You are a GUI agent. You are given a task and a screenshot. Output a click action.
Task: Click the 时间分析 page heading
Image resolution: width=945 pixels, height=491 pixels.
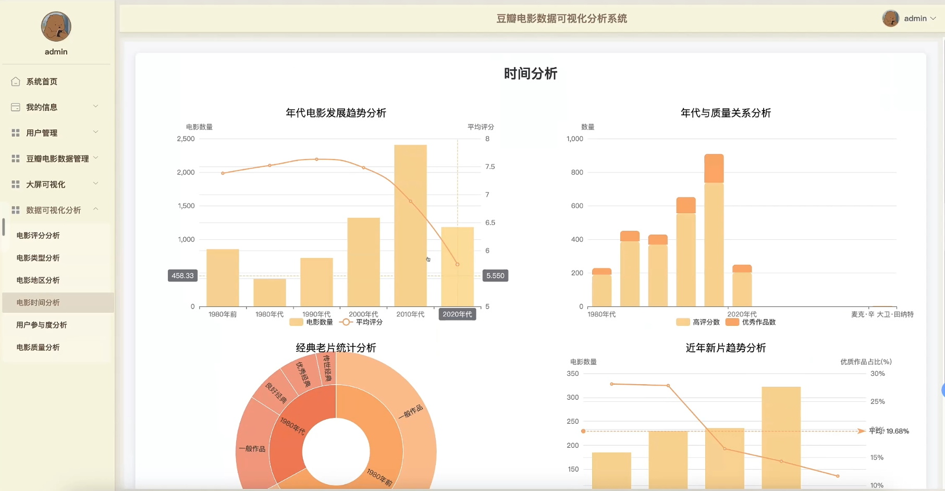531,73
